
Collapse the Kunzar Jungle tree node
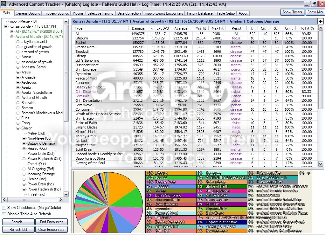[6, 26]
